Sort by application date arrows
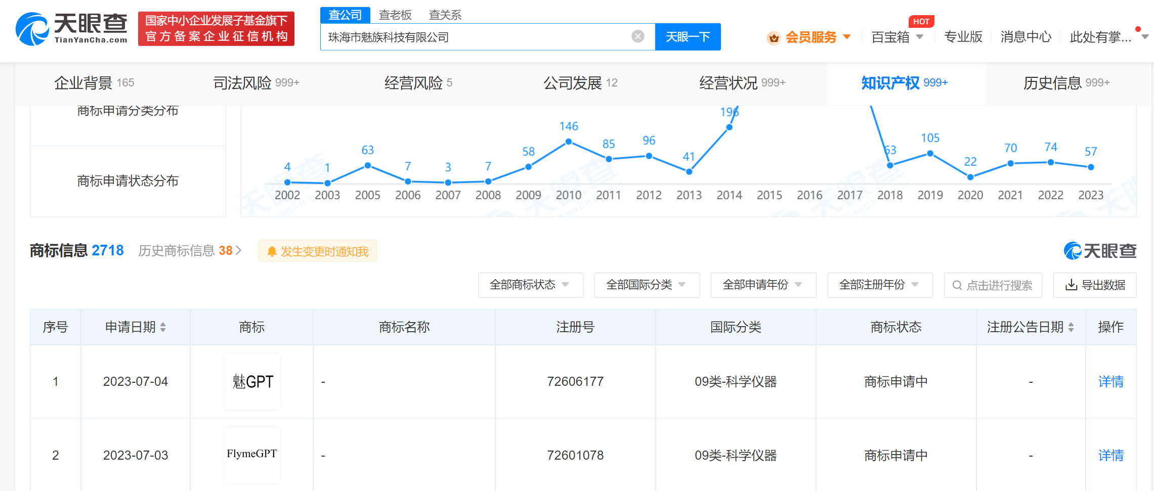The height and width of the screenshot is (491, 1154). coord(163,327)
